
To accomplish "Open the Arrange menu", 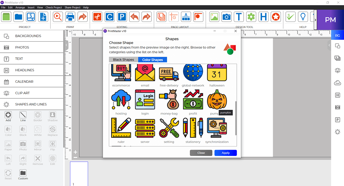I will (x=20, y=7).
